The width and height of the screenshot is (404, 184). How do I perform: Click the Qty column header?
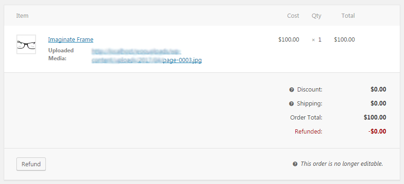[316, 16]
